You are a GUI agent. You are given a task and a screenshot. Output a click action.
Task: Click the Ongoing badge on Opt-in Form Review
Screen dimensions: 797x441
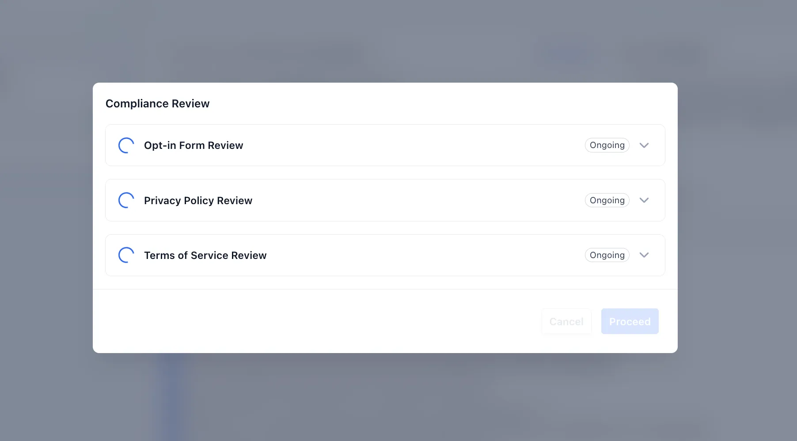[x=607, y=145]
